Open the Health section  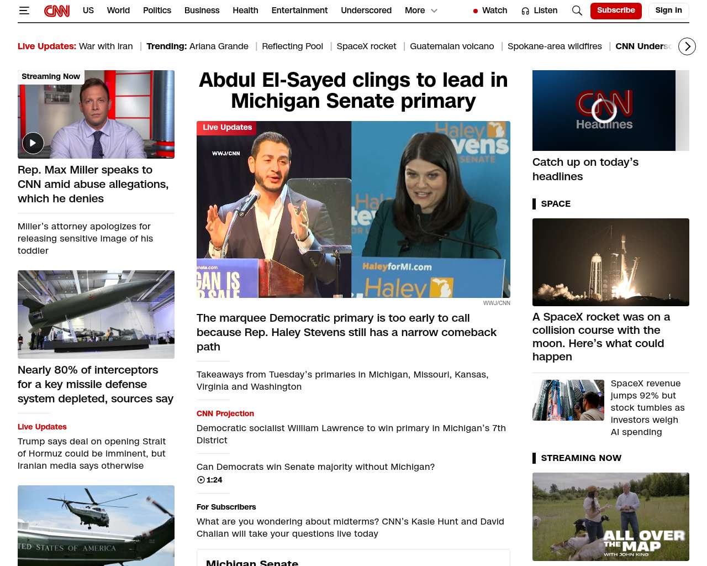pyautogui.click(x=245, y=11)
